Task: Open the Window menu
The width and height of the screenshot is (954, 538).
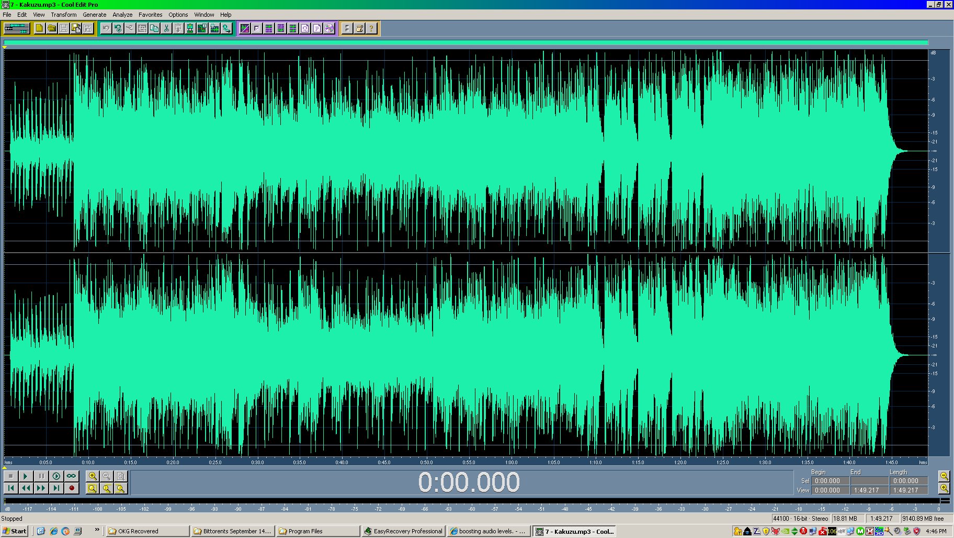Action: click(204, 15)
